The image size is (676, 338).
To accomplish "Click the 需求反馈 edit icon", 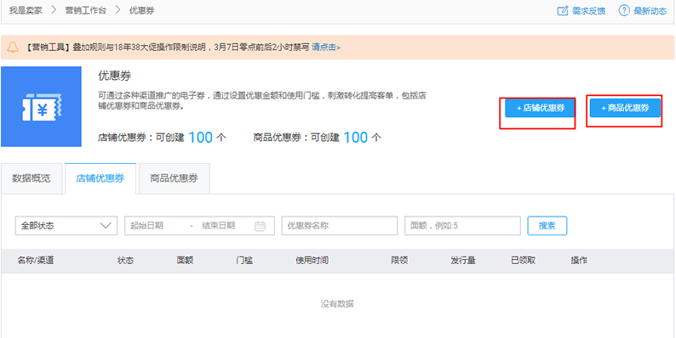I will [x=563, y=11].
